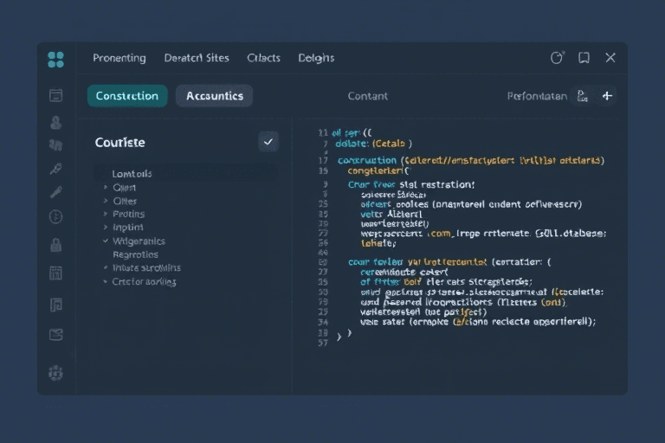This screenshot has height=443, width=665.
Task: Open the lock icon in sidebar
Action: (55, 245)
